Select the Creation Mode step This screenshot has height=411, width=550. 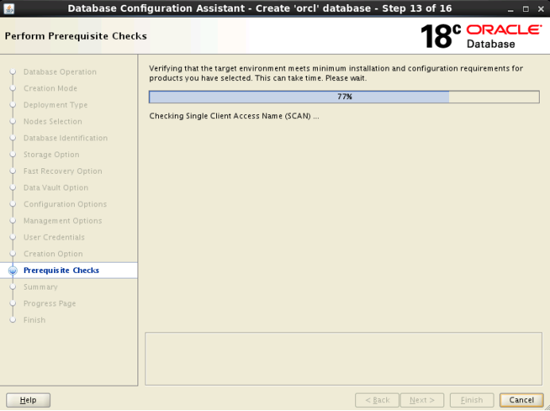click(x=50, y=88)
